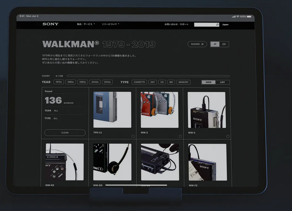The image size is (292, 211).
Task: Tap the 9:41 clock in status bar
Action: click(x=22, y=16)
